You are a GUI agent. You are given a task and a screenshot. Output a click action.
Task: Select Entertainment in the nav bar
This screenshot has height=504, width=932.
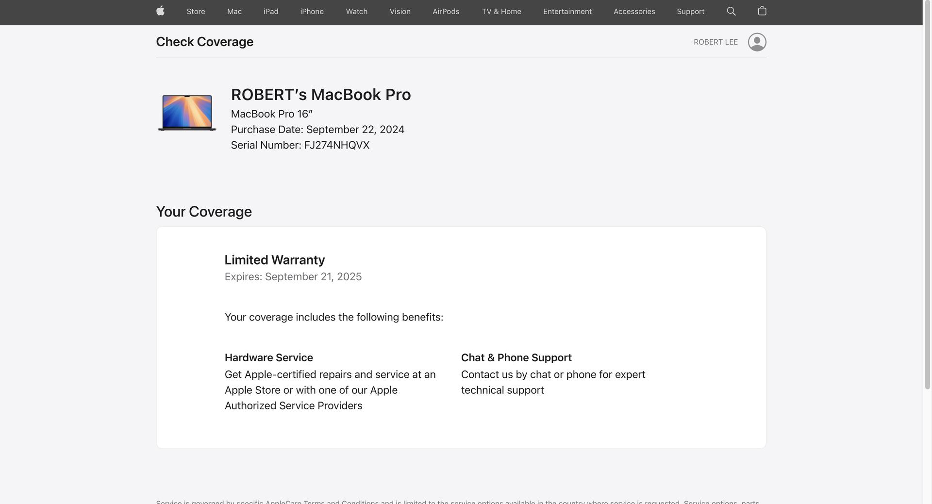tap(567, 12)
